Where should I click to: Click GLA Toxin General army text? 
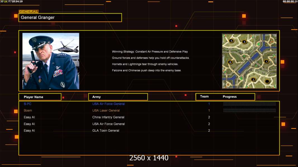click(x=106, y=131)
